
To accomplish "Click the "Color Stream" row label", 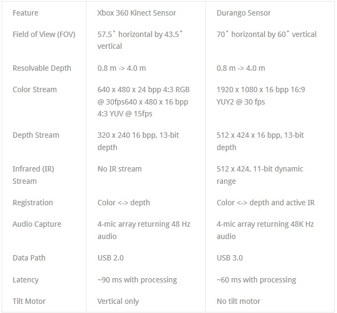I will [34, 90].
